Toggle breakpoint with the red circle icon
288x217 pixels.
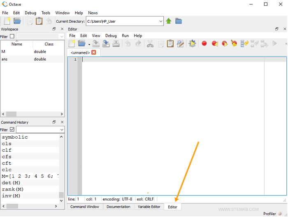point(204,44)
